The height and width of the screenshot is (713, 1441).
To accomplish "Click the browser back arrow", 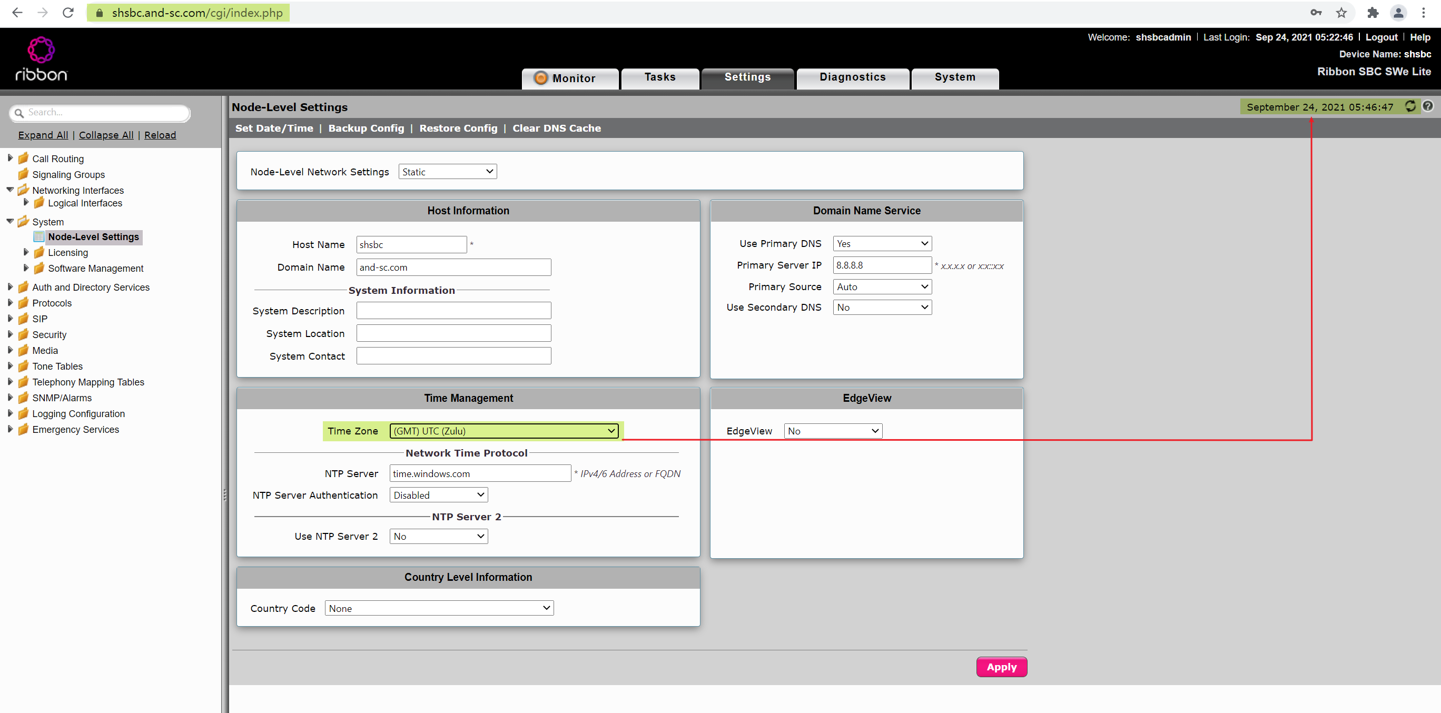I will 17,12.
